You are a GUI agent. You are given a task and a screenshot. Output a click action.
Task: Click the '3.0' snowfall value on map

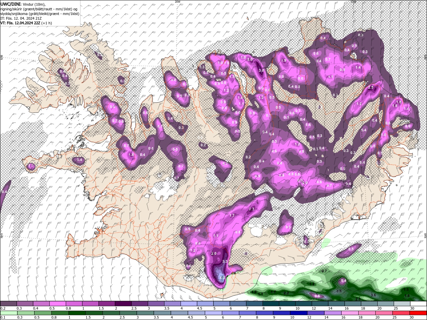(261, 70)
